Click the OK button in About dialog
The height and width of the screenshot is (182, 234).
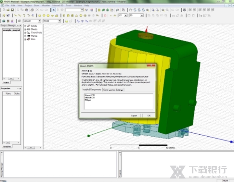click(149, 115)
